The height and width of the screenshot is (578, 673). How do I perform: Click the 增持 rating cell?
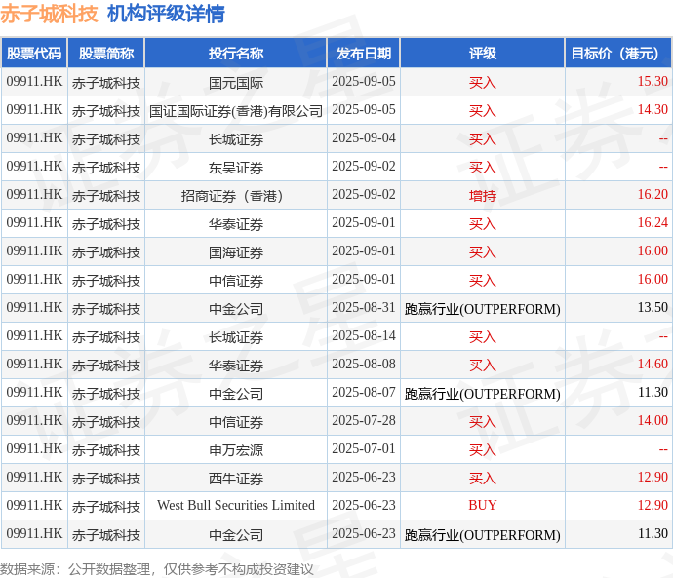[483, 196]
